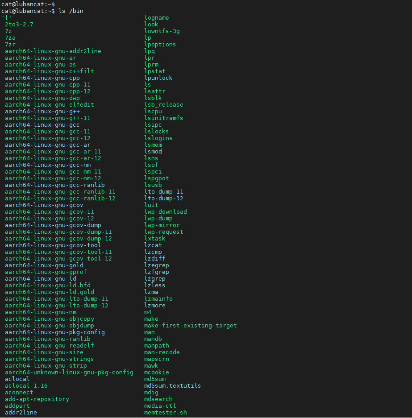Click the aarch64-unknown-linux-gnu-pkg-config entry
This screenshot has width=412, height=418.
pos(69,372)
